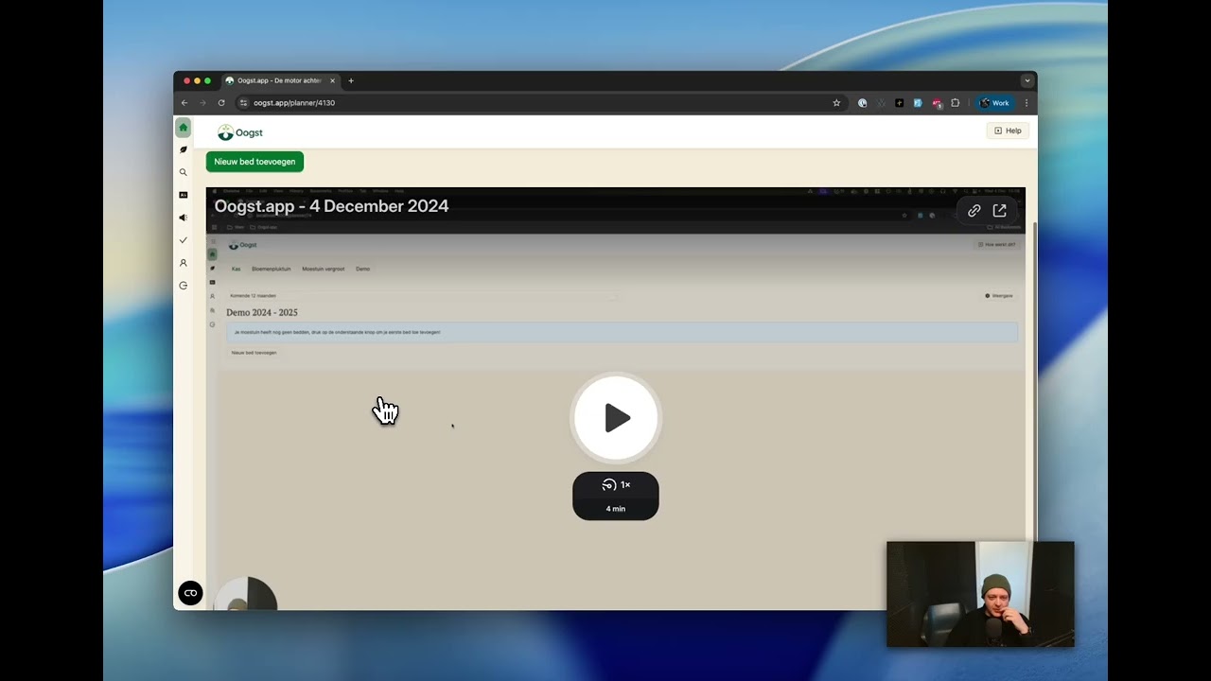The height and width of the screenshot is (681, 1211).
Task: Click the presenter webcam thumbnail
Action: [x=980, y=594]
